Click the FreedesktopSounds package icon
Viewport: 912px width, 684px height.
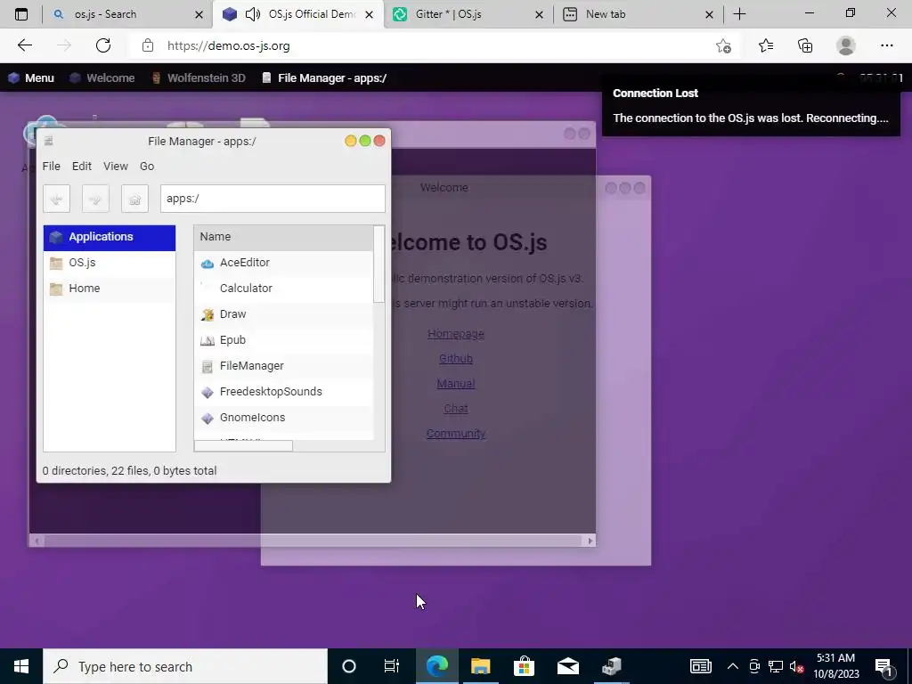(207, 393)
